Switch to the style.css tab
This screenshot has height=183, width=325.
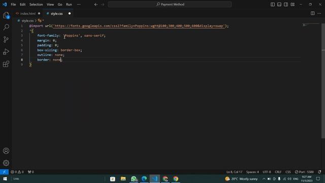(56, 14)
